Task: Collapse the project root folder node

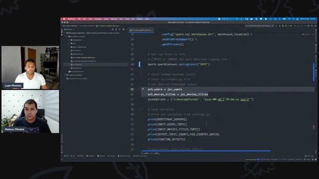Action: [65, 33]
